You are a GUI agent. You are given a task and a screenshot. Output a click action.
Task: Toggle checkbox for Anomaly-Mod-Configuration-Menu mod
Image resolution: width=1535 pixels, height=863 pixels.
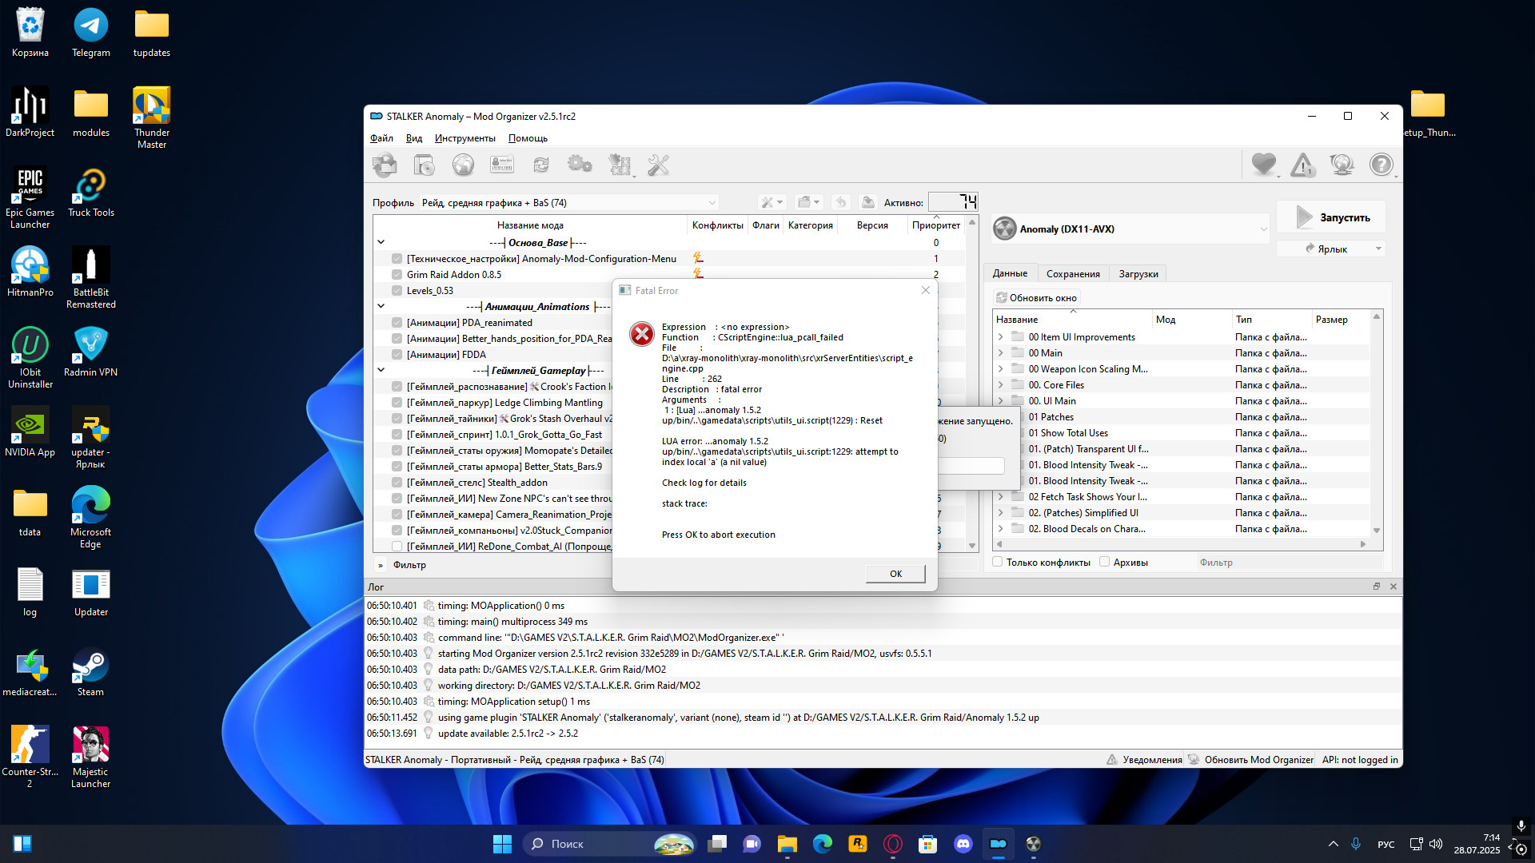pyautogui.click(x=397, y=259)
